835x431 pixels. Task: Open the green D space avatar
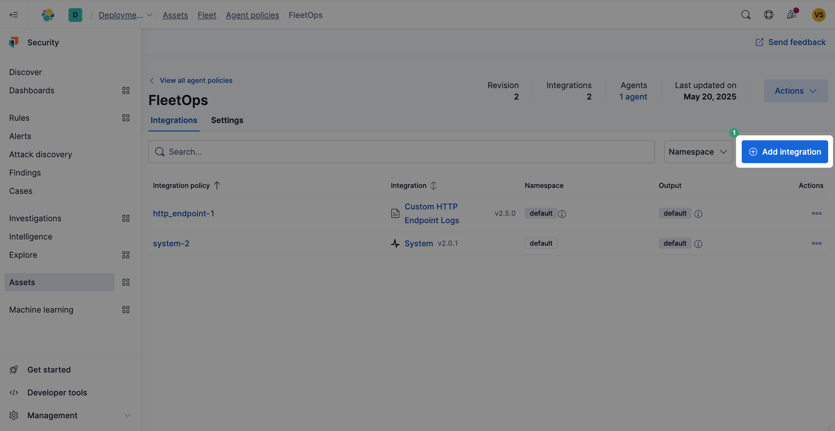[x=75, y=15]
